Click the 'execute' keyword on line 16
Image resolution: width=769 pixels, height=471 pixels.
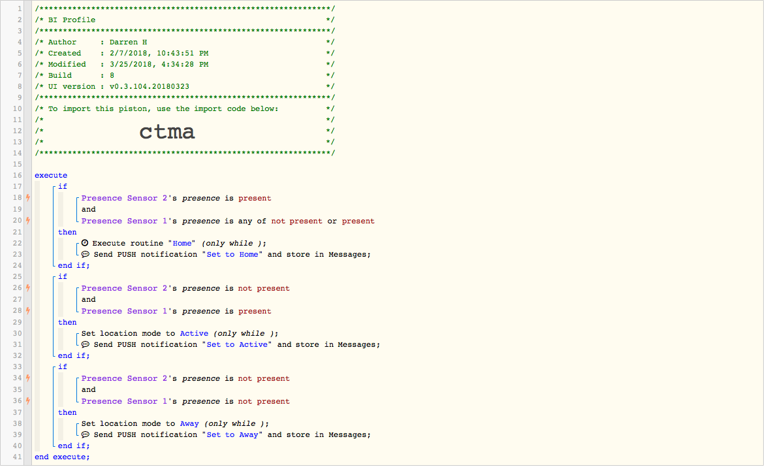click(51, 175)
